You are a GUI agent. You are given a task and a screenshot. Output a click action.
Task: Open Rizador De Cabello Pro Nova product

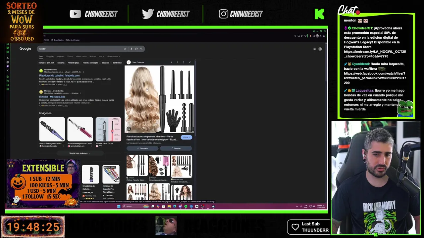111,182
